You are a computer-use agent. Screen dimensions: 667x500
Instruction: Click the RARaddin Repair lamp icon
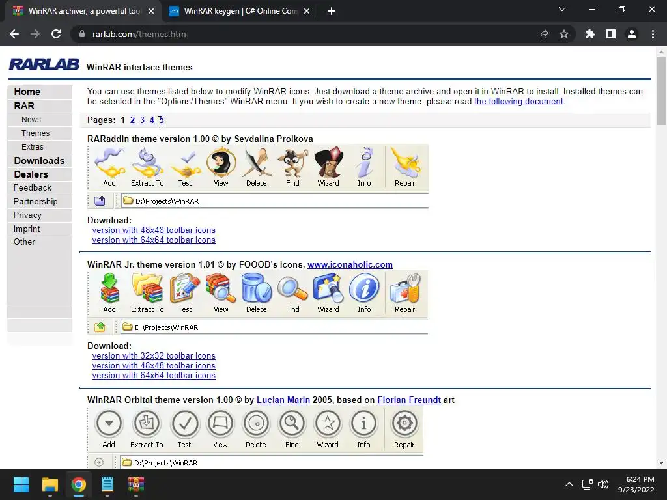[405, 162]
